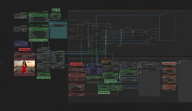Click the top value field in node below Mask Blur
This screenshot has width=192, height=111.
point(56,16)
